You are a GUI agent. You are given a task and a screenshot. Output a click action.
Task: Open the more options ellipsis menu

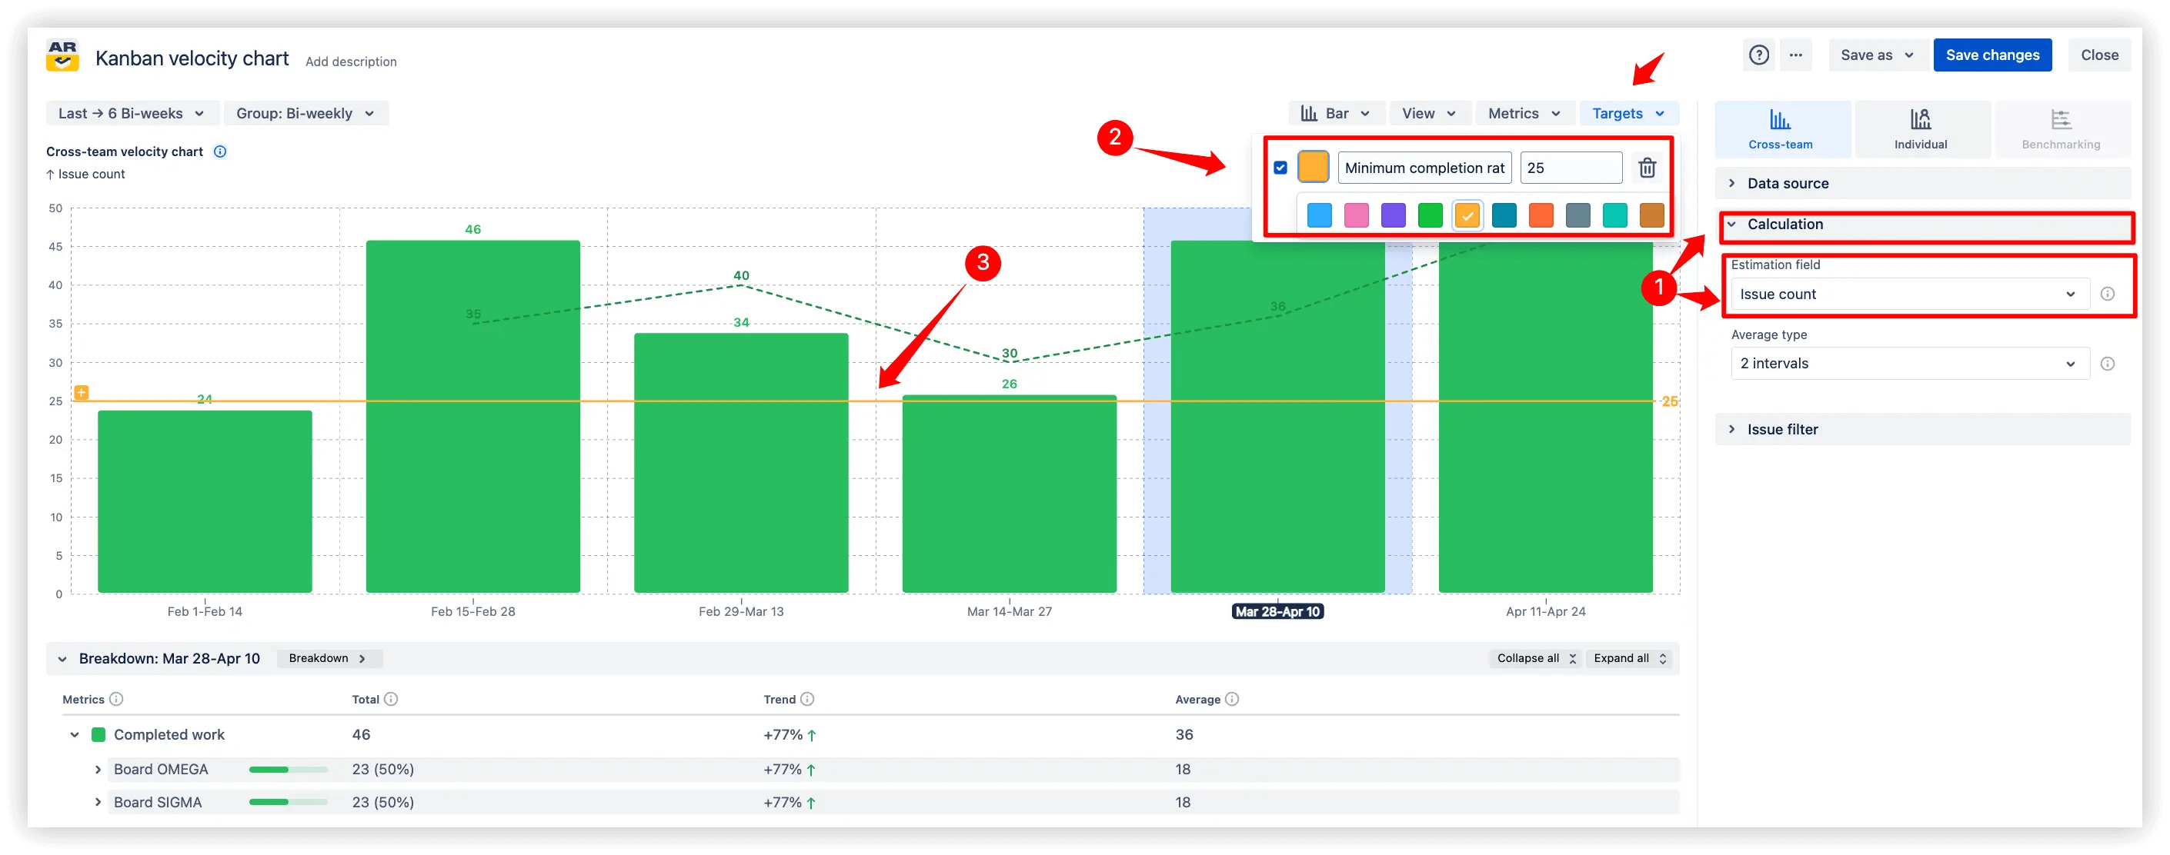point(1796,55)
